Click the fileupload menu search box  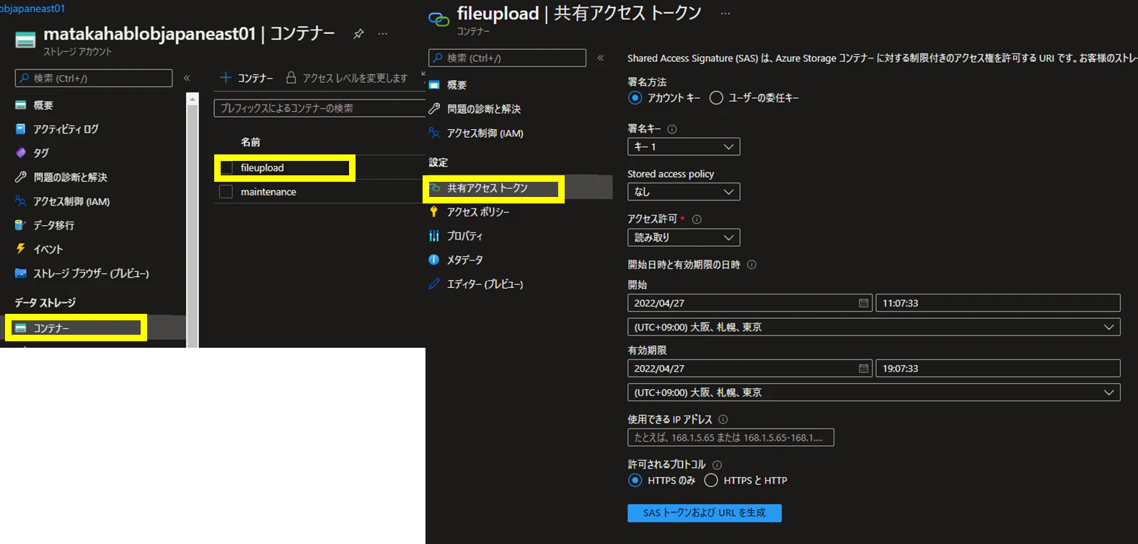[x=507, y=58]
